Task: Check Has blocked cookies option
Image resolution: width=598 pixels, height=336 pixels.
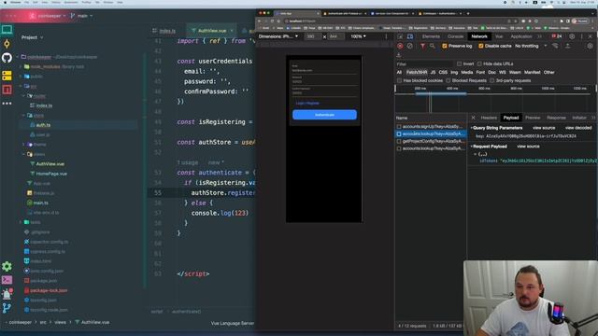Action: (399, 81)
